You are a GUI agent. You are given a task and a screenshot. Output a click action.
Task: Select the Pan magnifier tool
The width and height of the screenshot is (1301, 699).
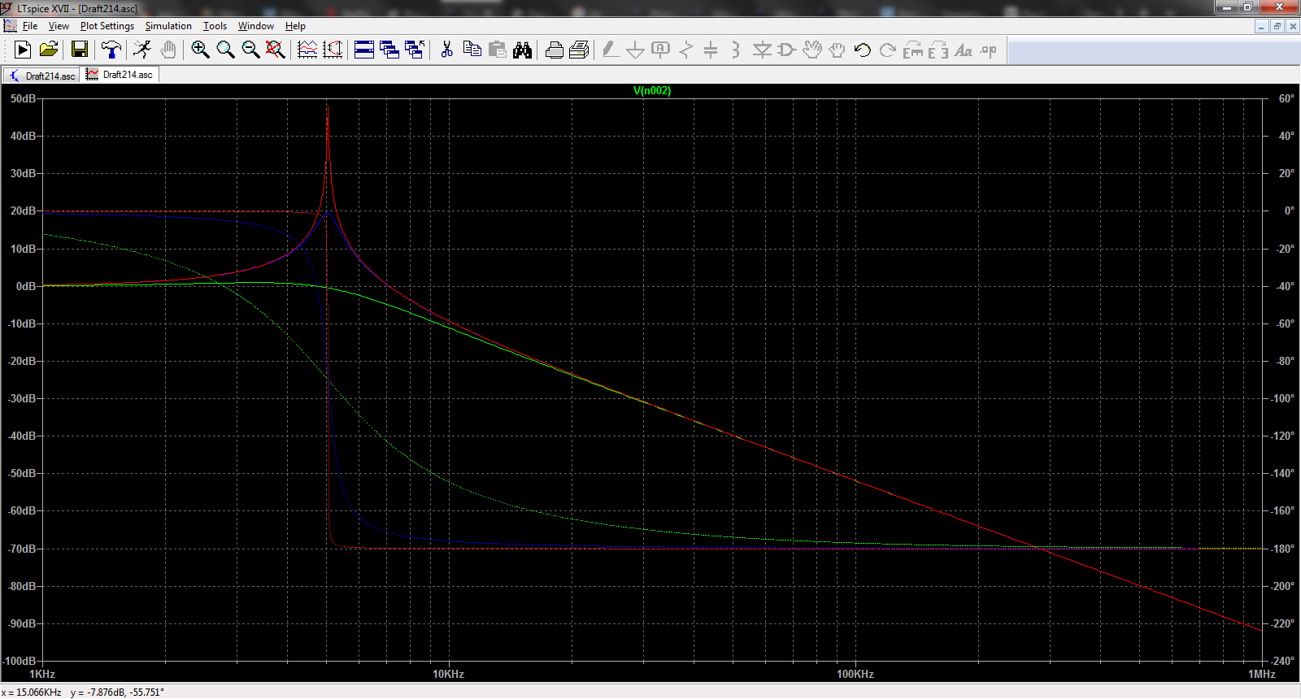click(225, 50)
